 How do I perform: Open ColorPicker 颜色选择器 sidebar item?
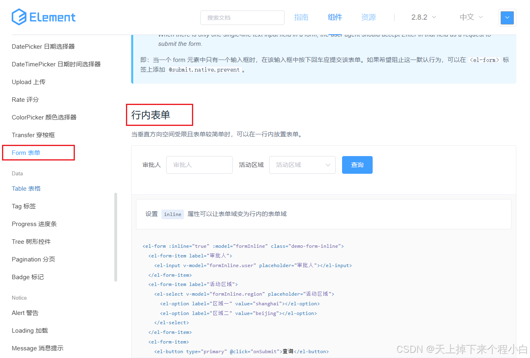pyautogui.click(x=44, y=117)
